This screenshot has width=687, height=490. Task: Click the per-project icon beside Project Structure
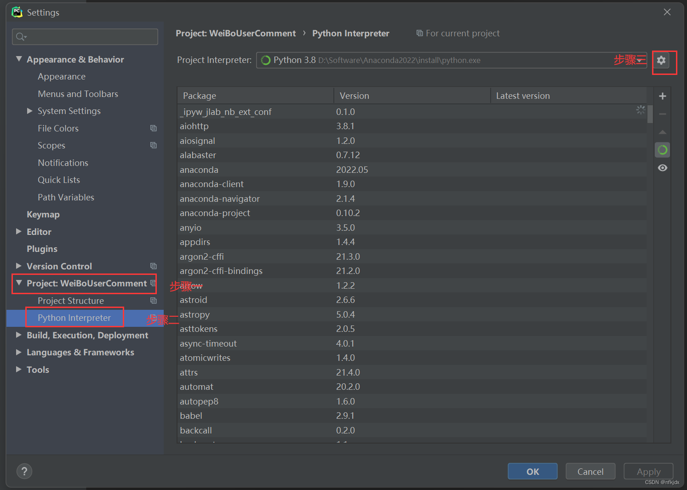coord(154,301)
